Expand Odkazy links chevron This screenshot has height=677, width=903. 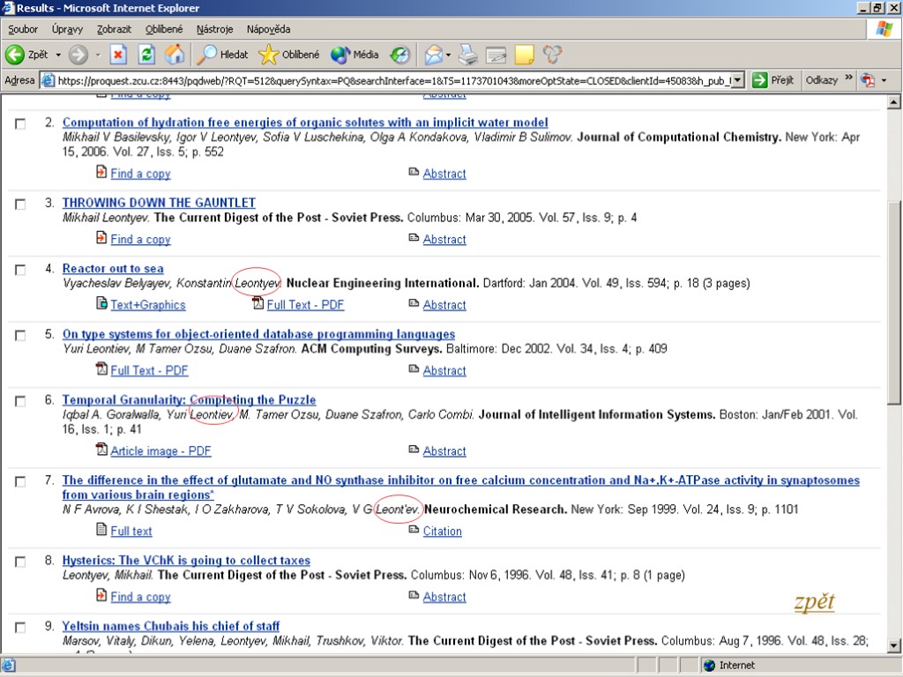pos(848,78)
